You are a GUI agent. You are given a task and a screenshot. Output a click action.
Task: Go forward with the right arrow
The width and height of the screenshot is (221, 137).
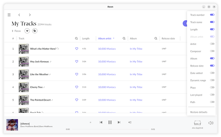coord(30,15)
